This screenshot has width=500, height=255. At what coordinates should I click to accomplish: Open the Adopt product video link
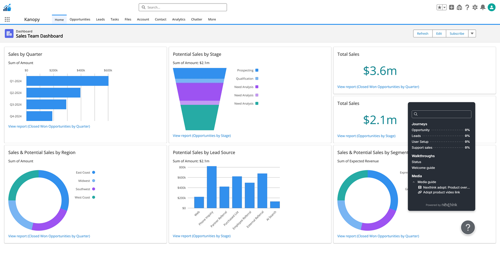441,192
